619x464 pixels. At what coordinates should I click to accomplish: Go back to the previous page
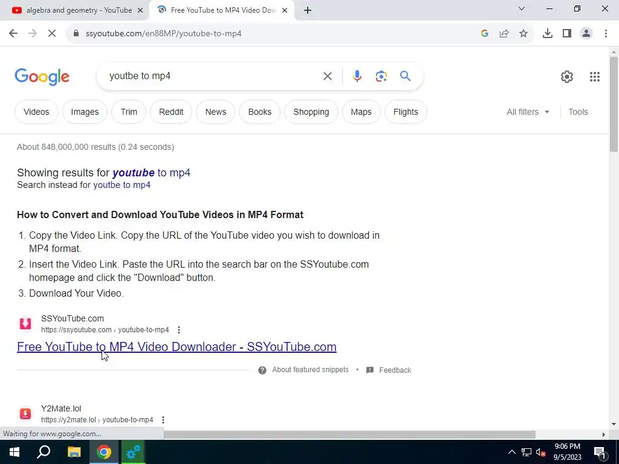coord(13,34)
